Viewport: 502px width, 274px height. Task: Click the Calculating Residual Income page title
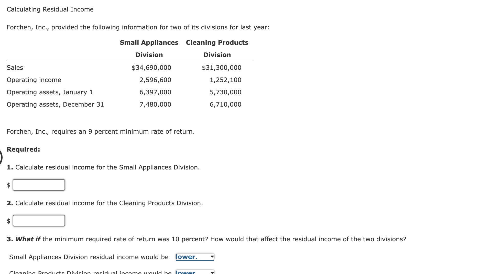coord(50,9)
